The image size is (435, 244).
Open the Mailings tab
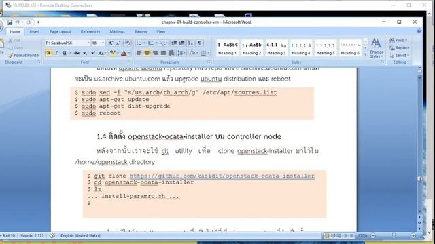(117, 32)
